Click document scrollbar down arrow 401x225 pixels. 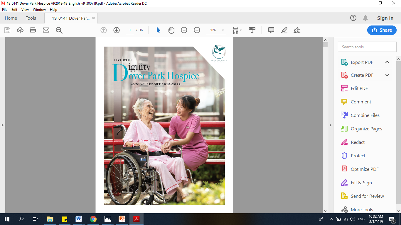click(x=325, y=211)
